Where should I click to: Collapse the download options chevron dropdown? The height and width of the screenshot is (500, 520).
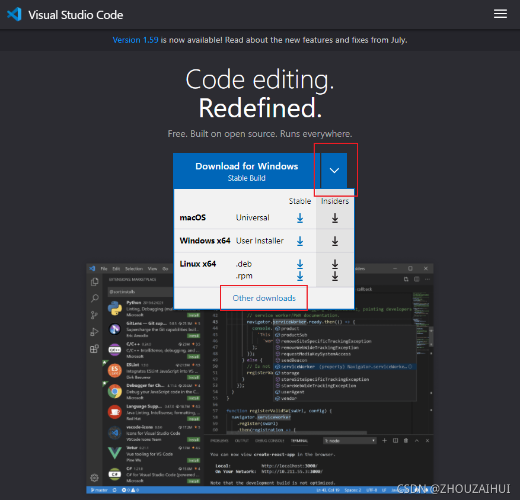(334, 170)
